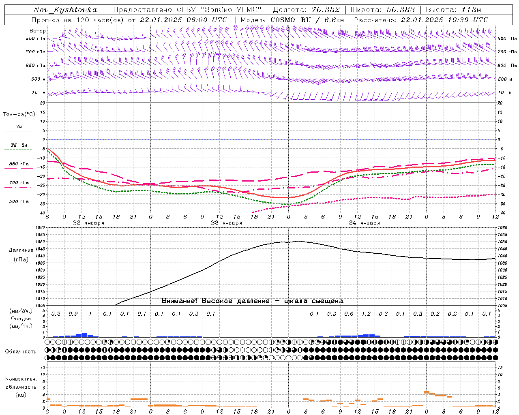The height and width of the screenshot is (415, 519).
Task: Click -40 on the left temperature axis
Action: click(x=42, y=213)
